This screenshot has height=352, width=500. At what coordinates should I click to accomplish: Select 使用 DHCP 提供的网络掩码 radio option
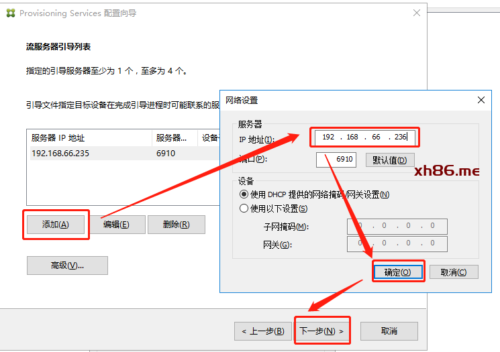[244, 194]
